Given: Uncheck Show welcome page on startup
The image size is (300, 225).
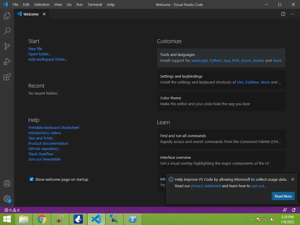Looking at the screenshot, I should [x=31, y=179].
